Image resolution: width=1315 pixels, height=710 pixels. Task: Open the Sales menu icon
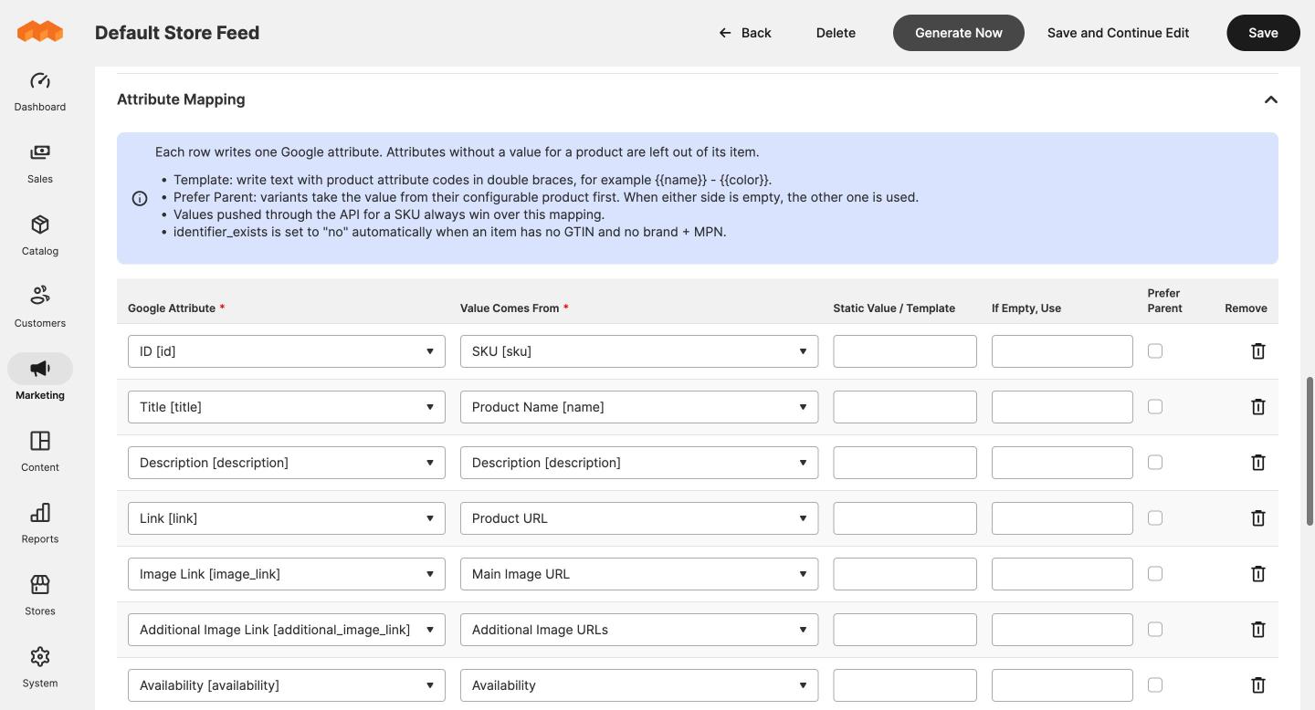(x=40, y=152)
